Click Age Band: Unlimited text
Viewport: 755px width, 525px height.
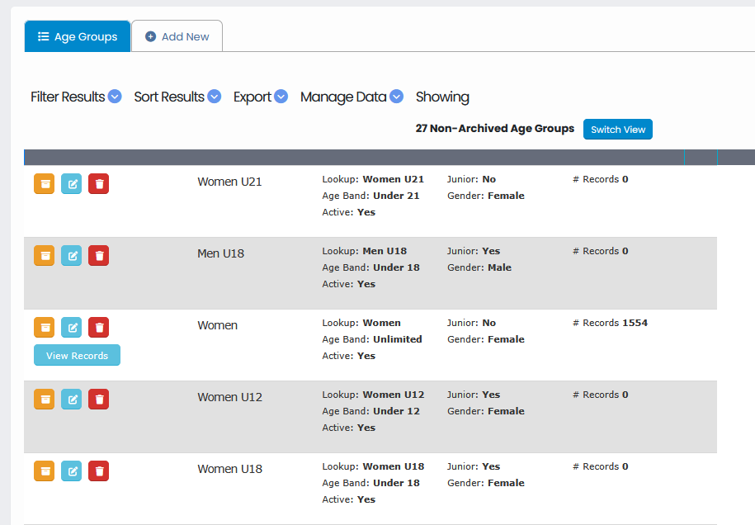coord(372,339)
